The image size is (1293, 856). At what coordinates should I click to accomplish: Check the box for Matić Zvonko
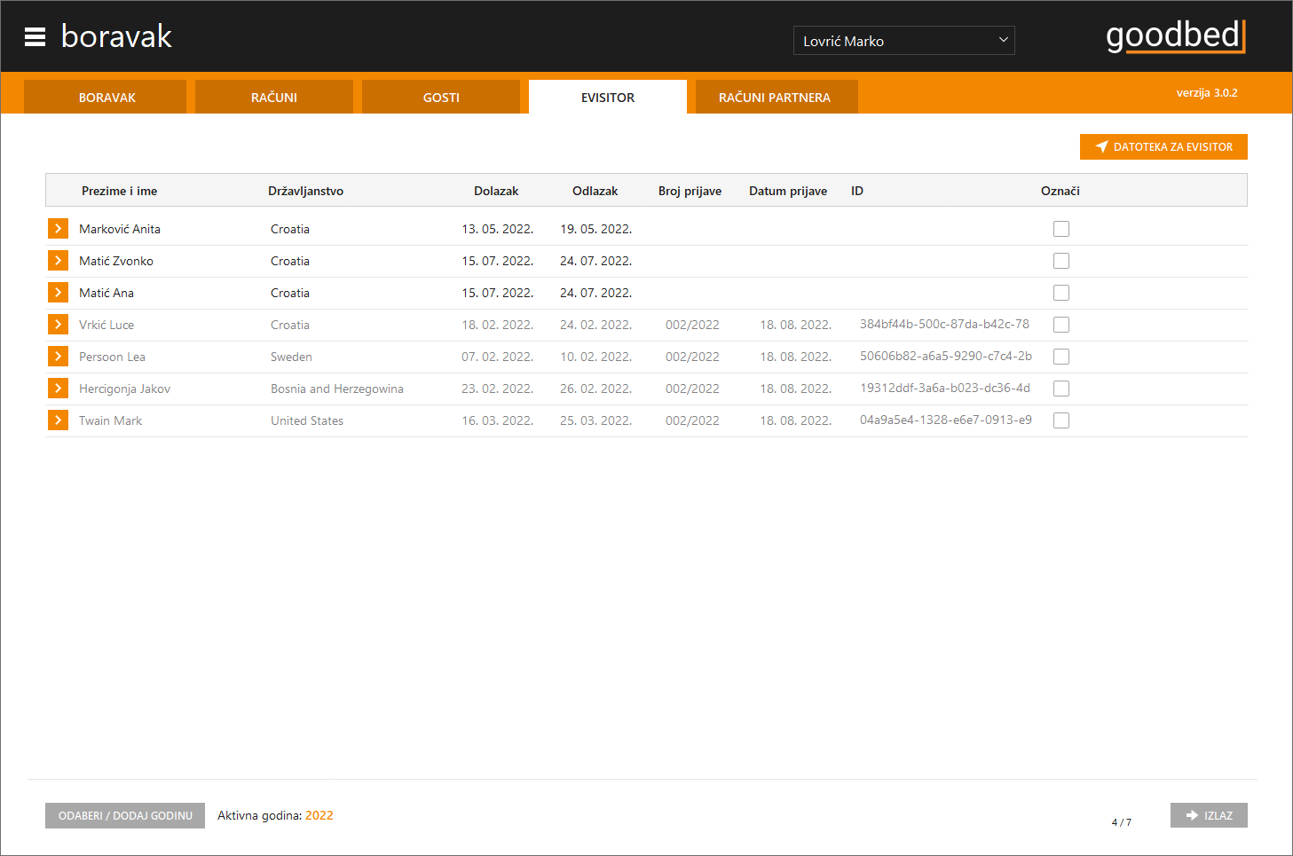tap(1061, 261)
